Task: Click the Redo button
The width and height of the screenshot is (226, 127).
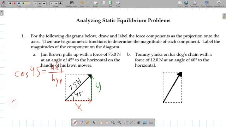Action: tap(88, 4)
